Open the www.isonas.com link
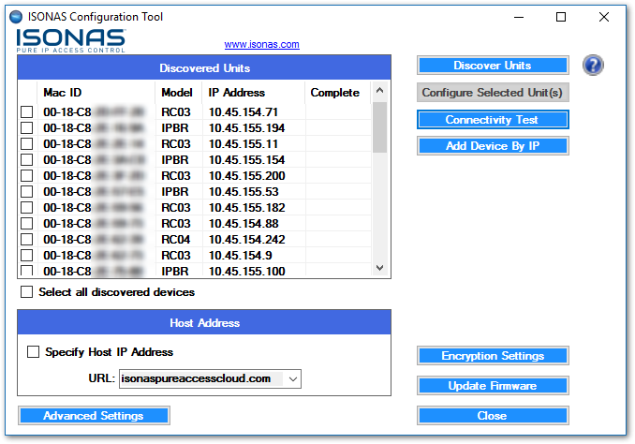Screen dimensions: 635x444 coord(261,44)
